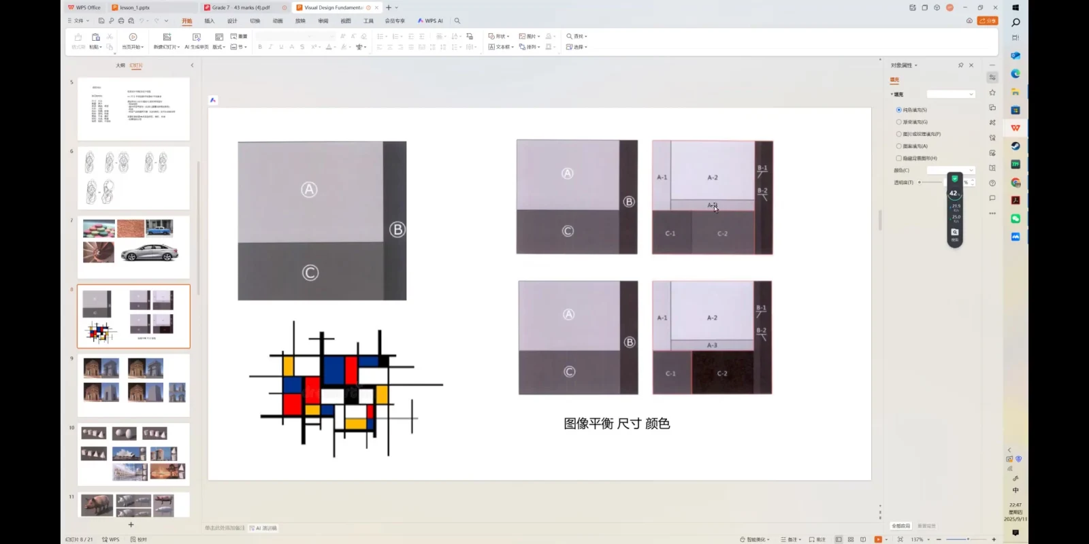The image size is (1089, 544).
Task: Click the AI generate single page icon
Action: pos(197,37)
